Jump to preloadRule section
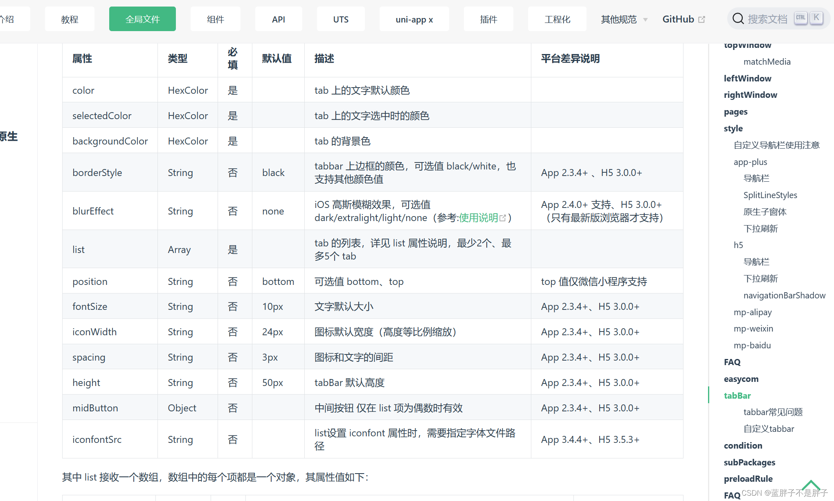This screenshot has width=834, height=501. 749,479
